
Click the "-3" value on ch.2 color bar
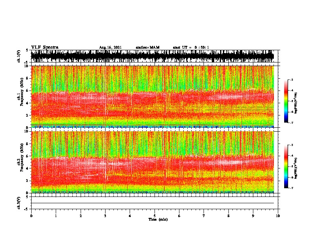(292, 145)
